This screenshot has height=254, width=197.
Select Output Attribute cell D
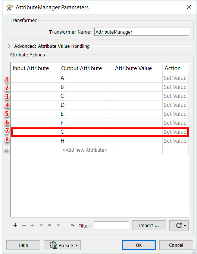point(86,105)
